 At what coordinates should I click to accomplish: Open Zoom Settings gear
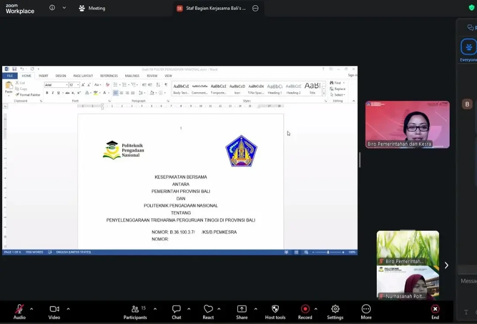335,312
